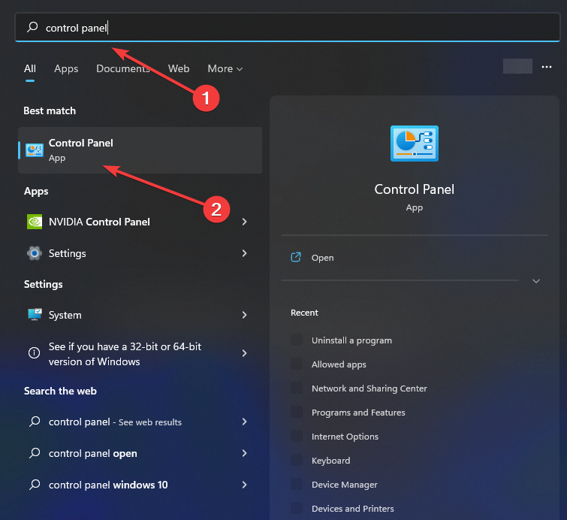
Task: Open Device Manager recent link
Action: (344, 485)
